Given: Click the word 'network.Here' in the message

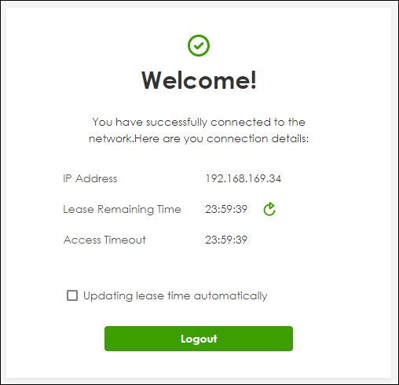Looking at the screenshot, I should [x=124, y=138].
